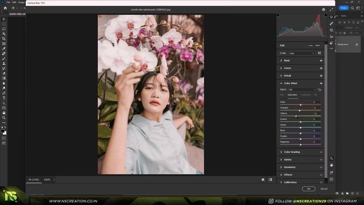Image resolution: width=364 pixels, height=205 pixels.
Task: Open more image settings ellipsis
Action: point(331,48)
